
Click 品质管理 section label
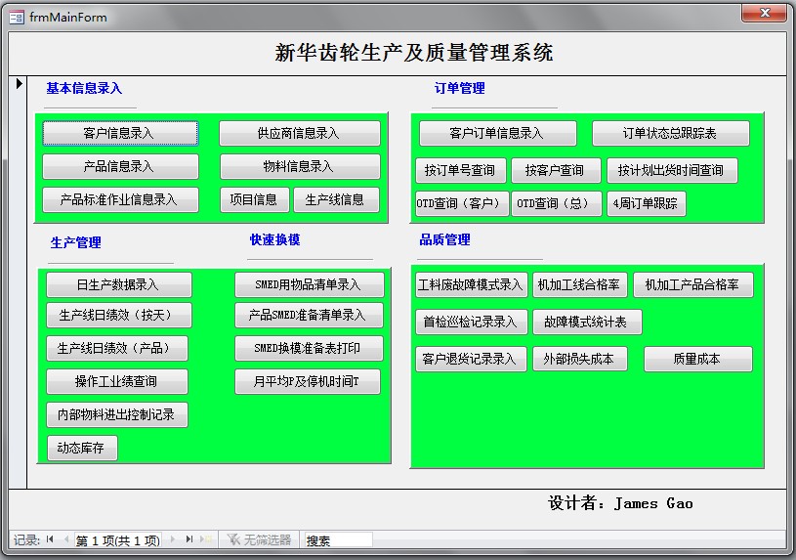(x=444, y=239)
